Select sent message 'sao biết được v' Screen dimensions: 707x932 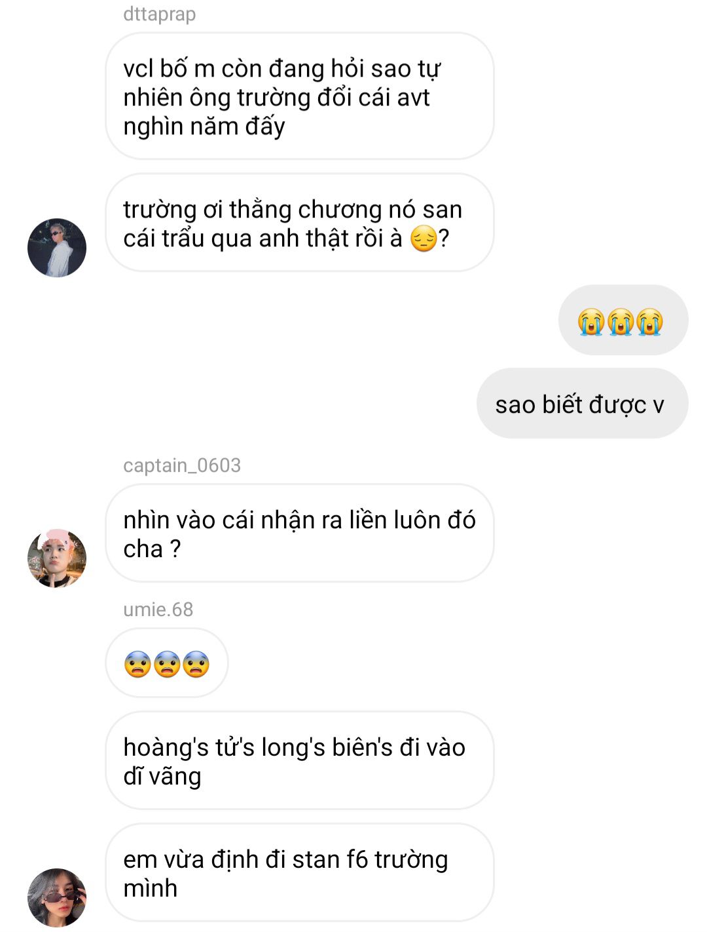tap(583, 404)
